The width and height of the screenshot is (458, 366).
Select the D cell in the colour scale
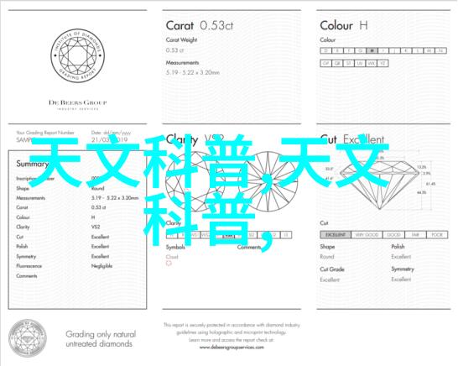326,50
